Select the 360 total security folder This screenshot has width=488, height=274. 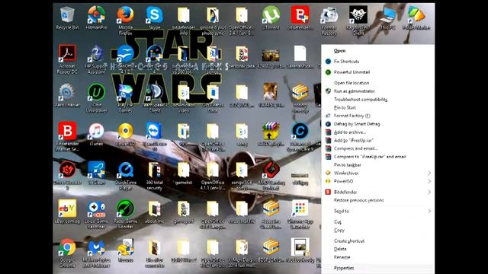point(154,170)
